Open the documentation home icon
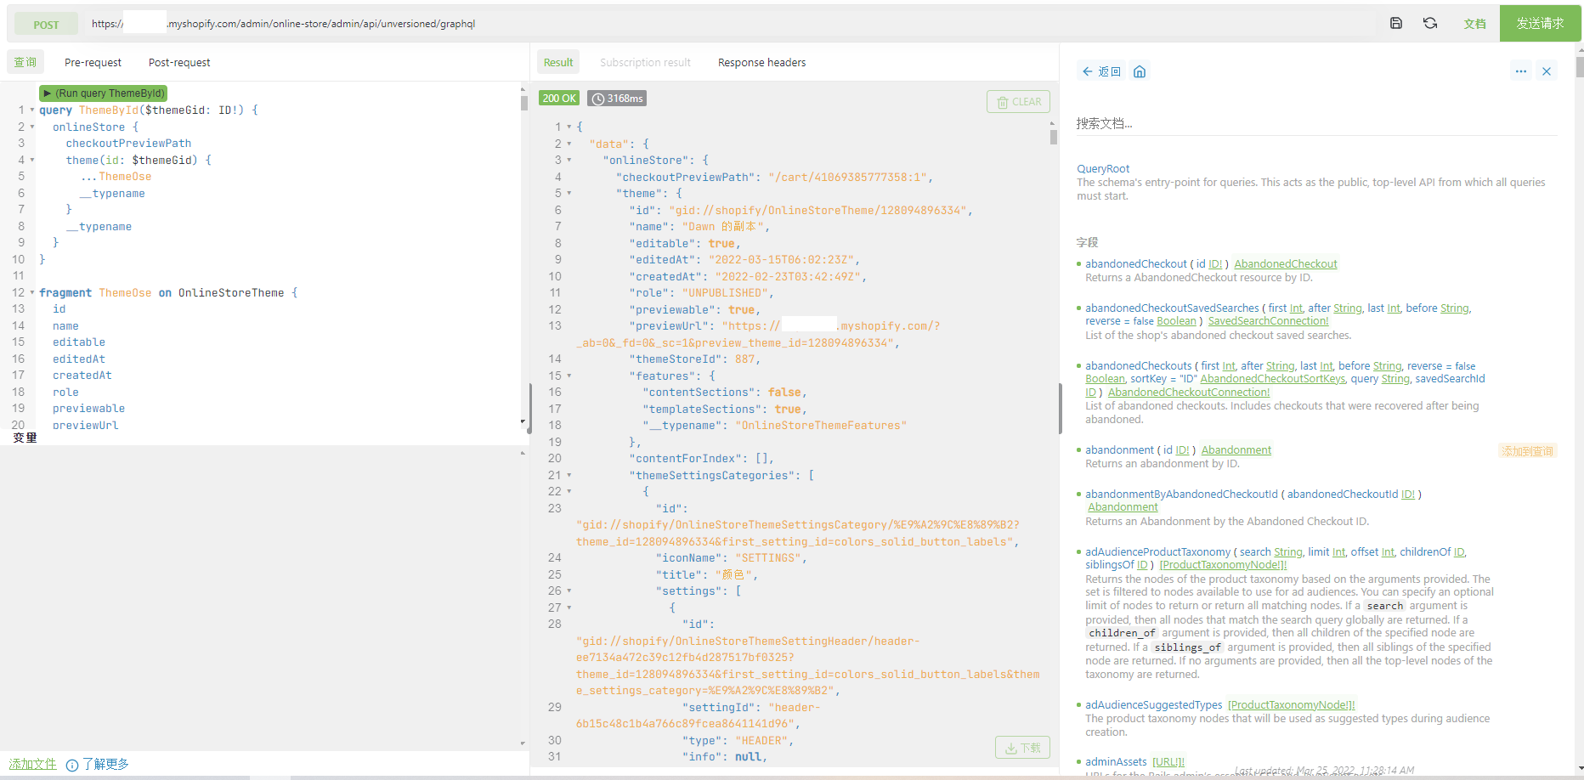The height and width of the screenshot is (780, 1584). [x=1140, y=71]
